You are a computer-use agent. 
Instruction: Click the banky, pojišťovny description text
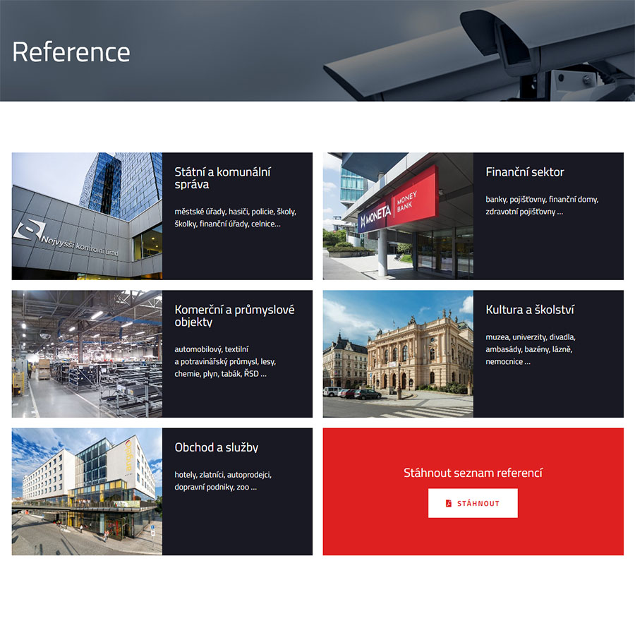pos(542,205)
